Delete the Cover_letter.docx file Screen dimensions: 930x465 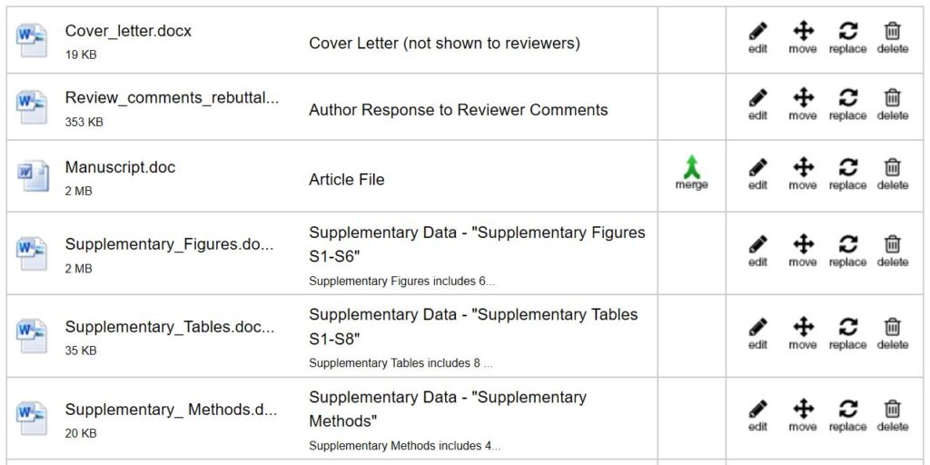pos(893,38)
